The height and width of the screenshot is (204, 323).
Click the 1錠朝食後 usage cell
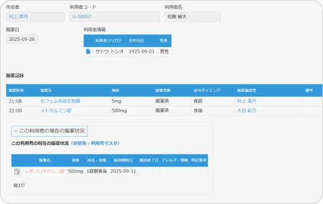tap(97, 171)
